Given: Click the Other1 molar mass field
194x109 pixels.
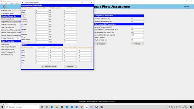Looking at the screenshot, I should pyautogui.click(x=56, y=50).
